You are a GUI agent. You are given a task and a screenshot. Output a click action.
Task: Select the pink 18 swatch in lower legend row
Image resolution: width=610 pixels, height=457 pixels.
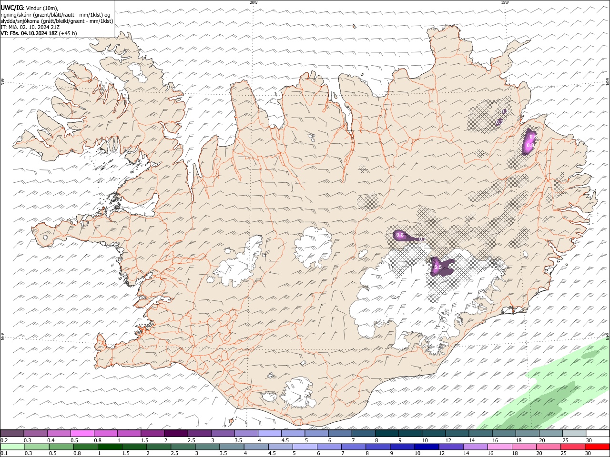point(524,447)
